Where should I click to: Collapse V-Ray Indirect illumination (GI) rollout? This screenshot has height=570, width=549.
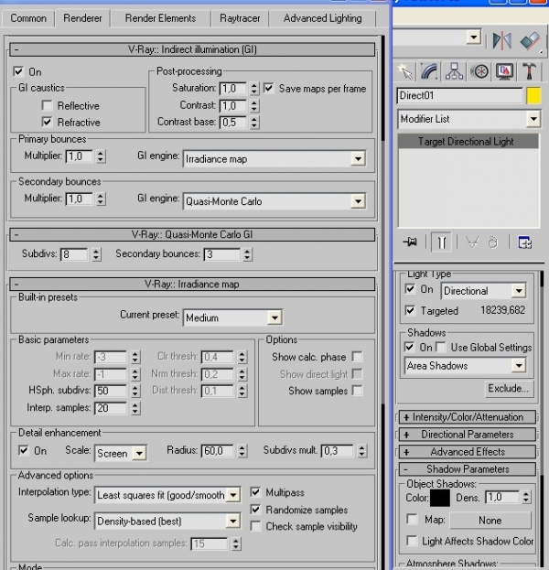click(x=192, y=49)
